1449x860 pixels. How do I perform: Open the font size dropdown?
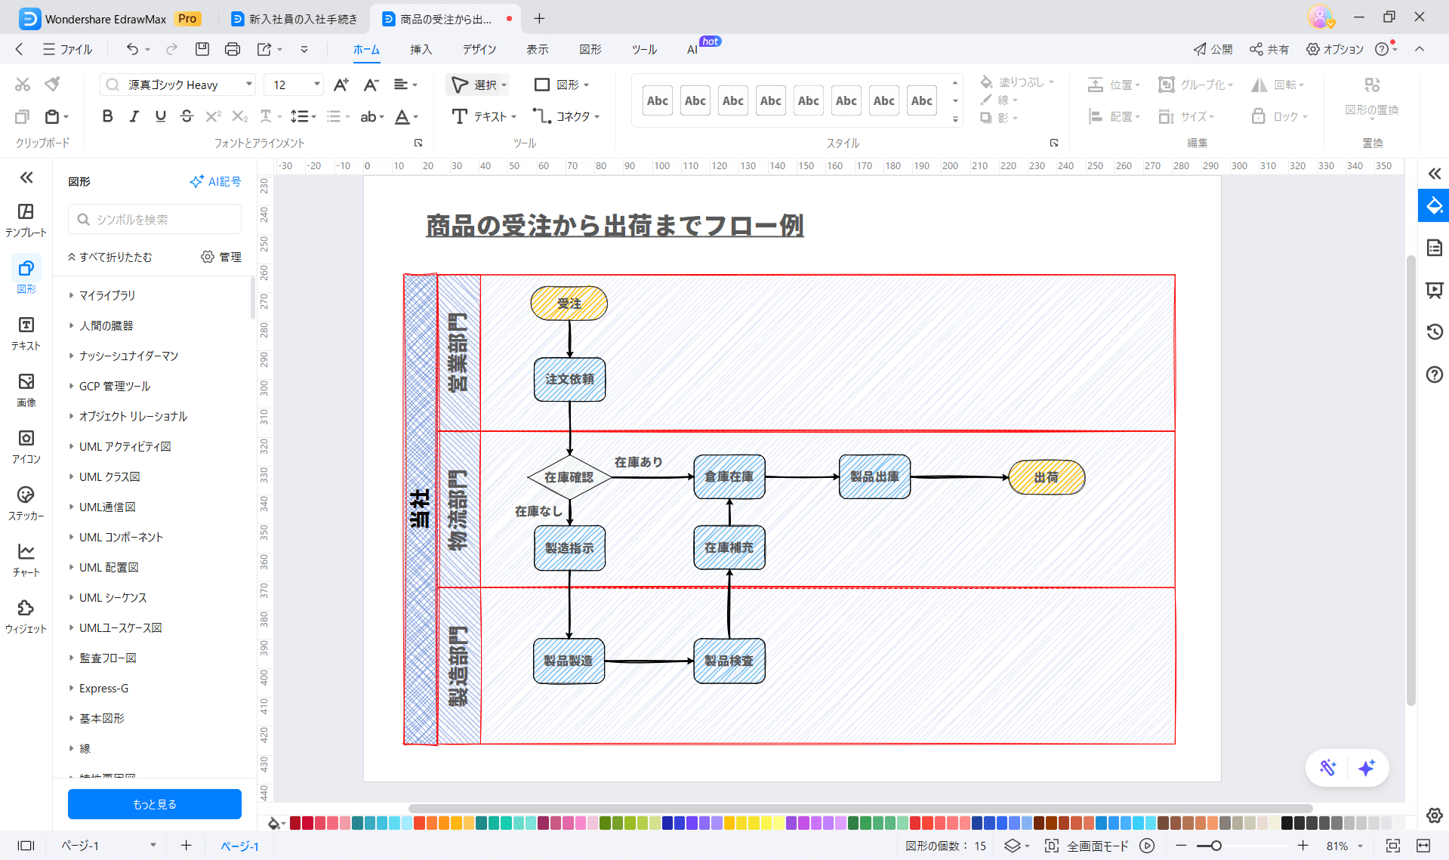[316, 85]
